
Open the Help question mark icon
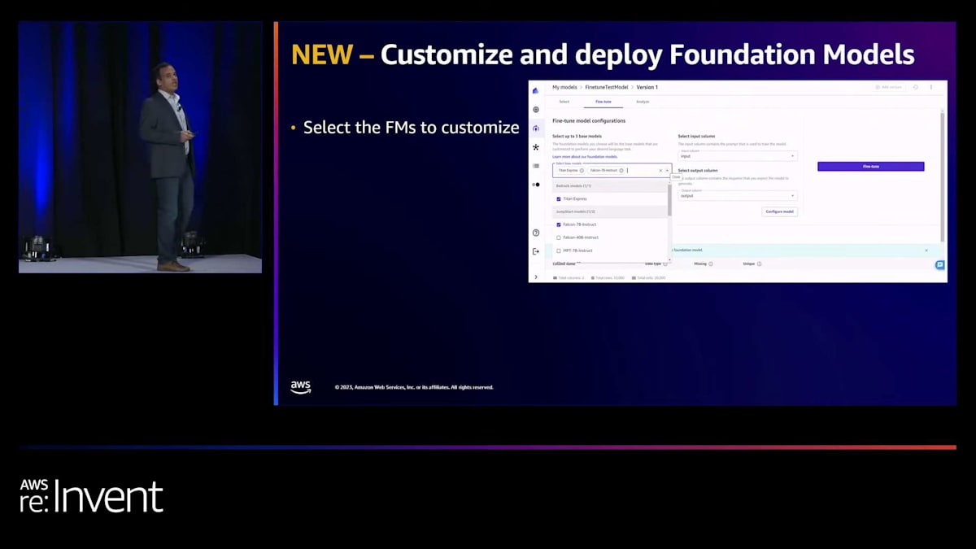536,233
